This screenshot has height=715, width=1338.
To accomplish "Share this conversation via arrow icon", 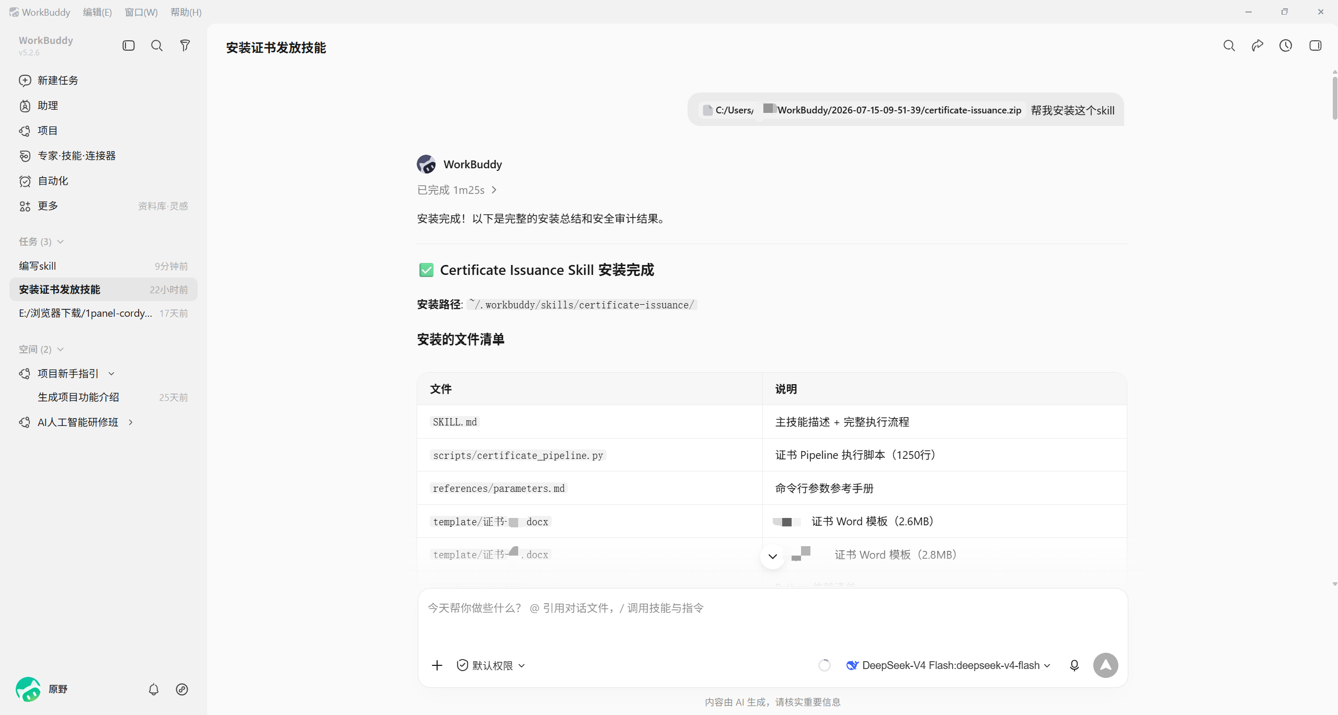I will tap(1257, 45).
